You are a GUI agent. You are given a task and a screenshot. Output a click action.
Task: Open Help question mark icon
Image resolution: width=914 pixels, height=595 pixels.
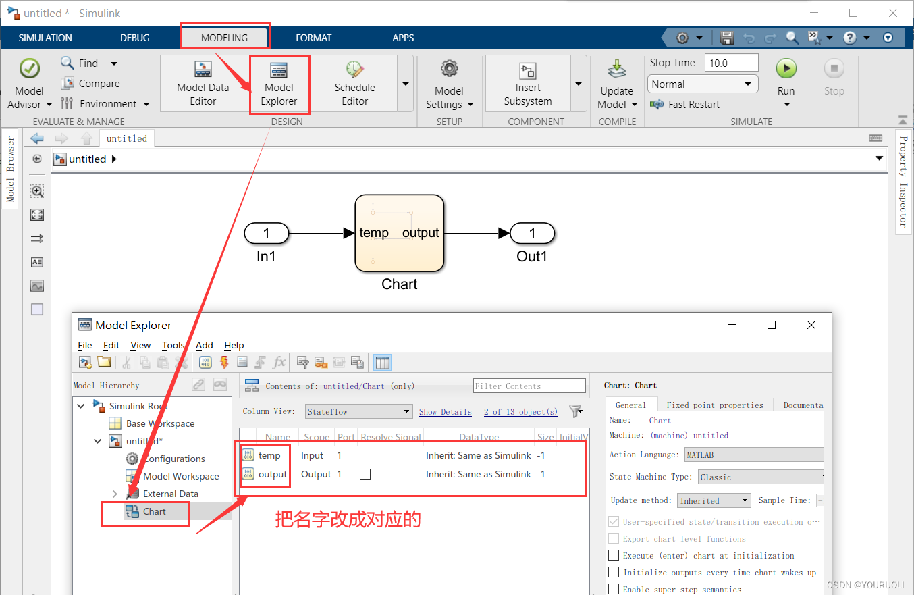(x=850, y=38)
